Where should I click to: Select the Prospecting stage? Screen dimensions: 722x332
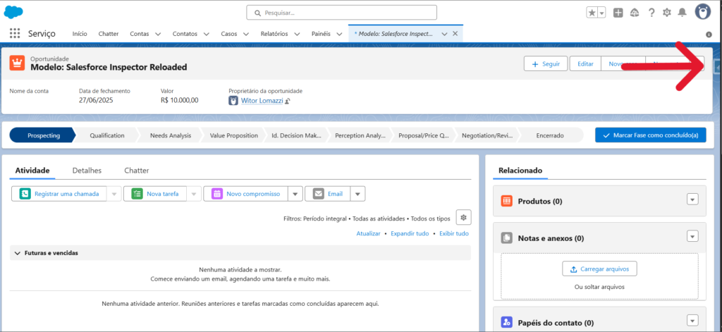click(x=42, y=135)
